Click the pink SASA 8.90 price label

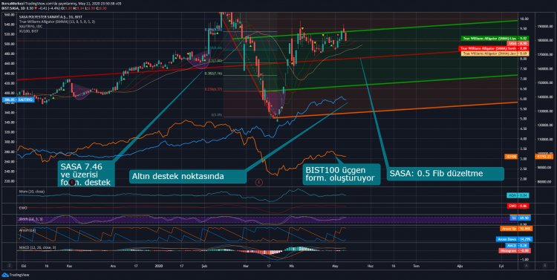(518, 43)
